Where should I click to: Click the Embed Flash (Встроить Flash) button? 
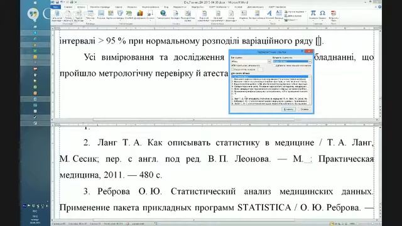click(334, 16)
